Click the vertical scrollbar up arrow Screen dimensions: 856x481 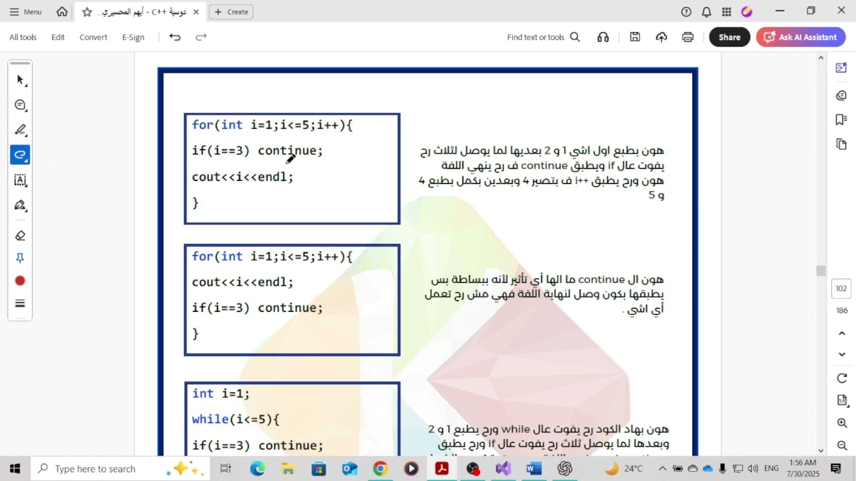point(821,58)
